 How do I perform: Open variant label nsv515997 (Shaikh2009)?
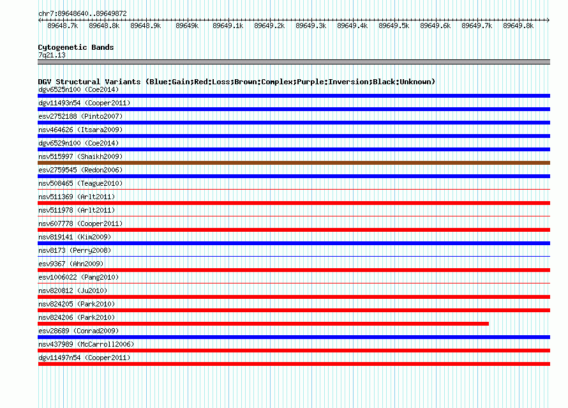point(80,156)
